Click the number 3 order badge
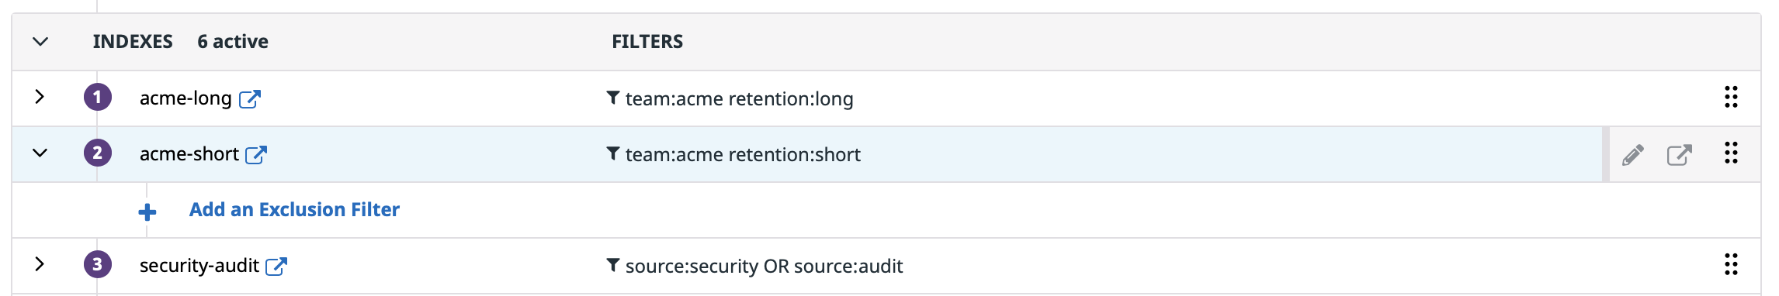Screen dimensions: 1779x296 pyautogui.click(x=98, y=264)
